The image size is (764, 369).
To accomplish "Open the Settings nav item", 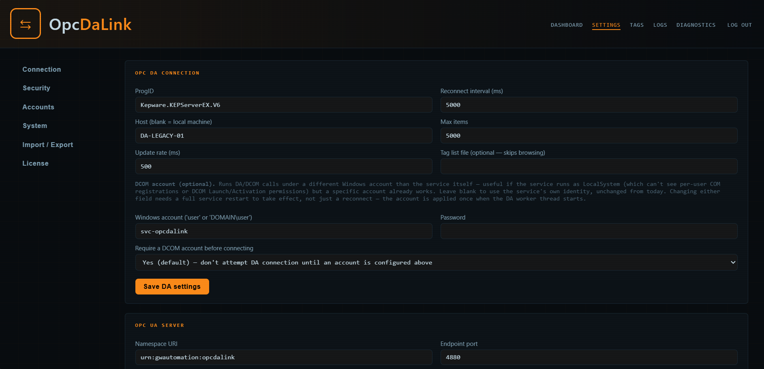I will tap(606, 25).
